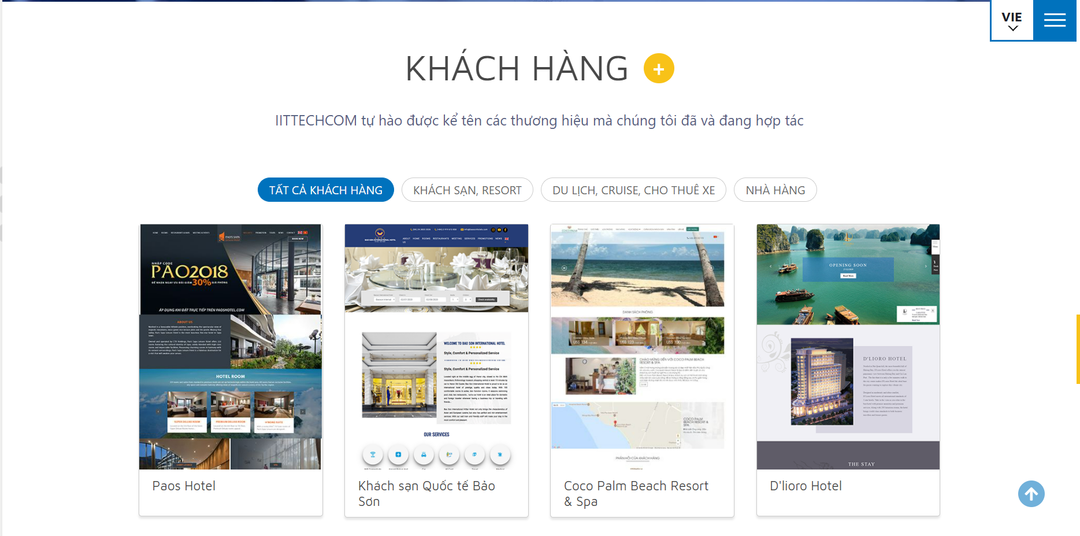Click the Coco Palm Beach Resort & Spa title
The height and width of the screenshot is (536, 1080).
636,494
